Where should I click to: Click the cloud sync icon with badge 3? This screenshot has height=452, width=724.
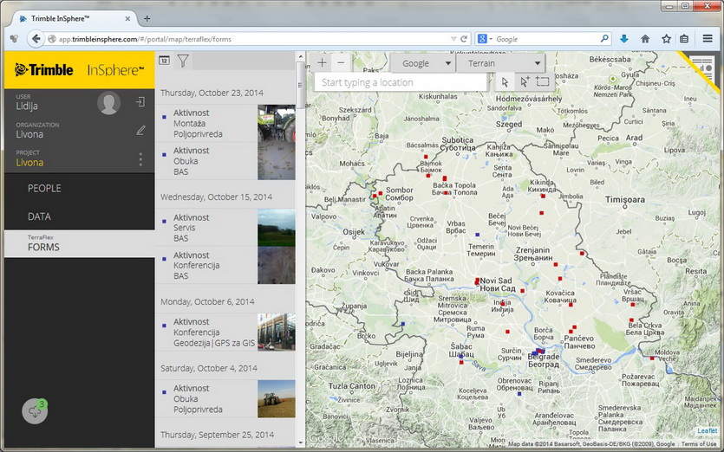pyautogui.click(x=35, y=410)
